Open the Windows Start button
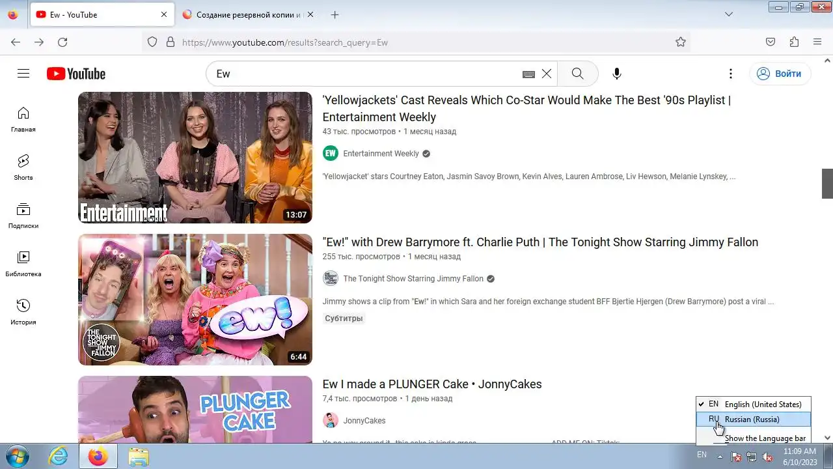 click(x=18, y=456)
